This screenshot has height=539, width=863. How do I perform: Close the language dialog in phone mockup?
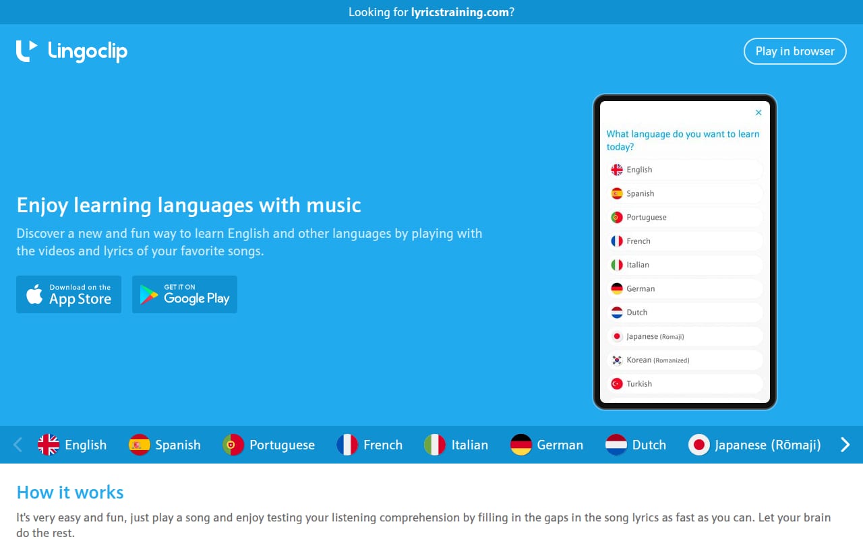point(758,113)
